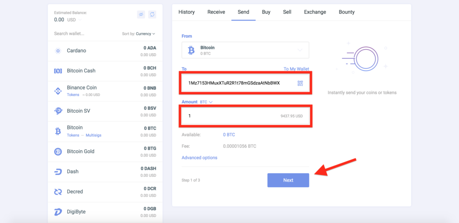Click the To My Wallet link
This screenshot has height=223, width=459.
coord(296,69)
